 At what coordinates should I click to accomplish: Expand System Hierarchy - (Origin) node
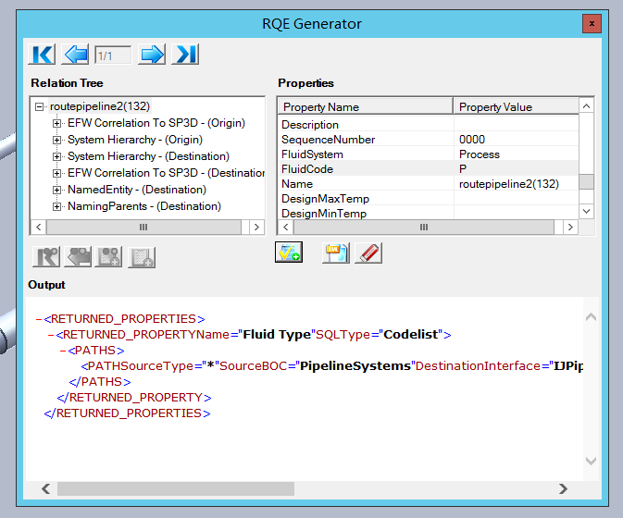pos(56,140)
